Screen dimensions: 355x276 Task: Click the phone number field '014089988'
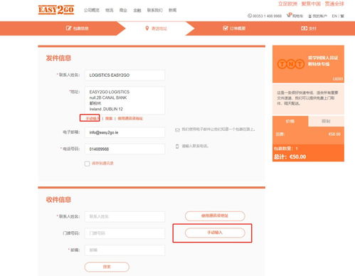(124, 149)
